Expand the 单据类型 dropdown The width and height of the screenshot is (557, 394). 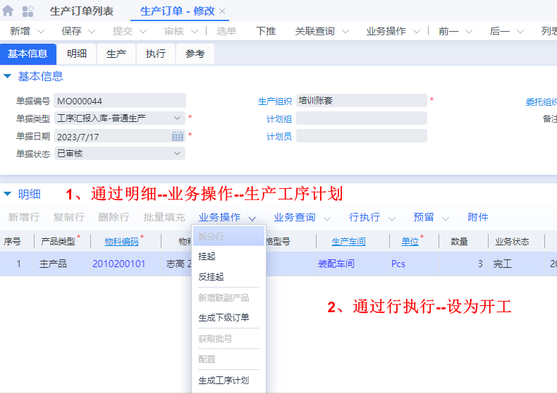click(x=178, y=118)
